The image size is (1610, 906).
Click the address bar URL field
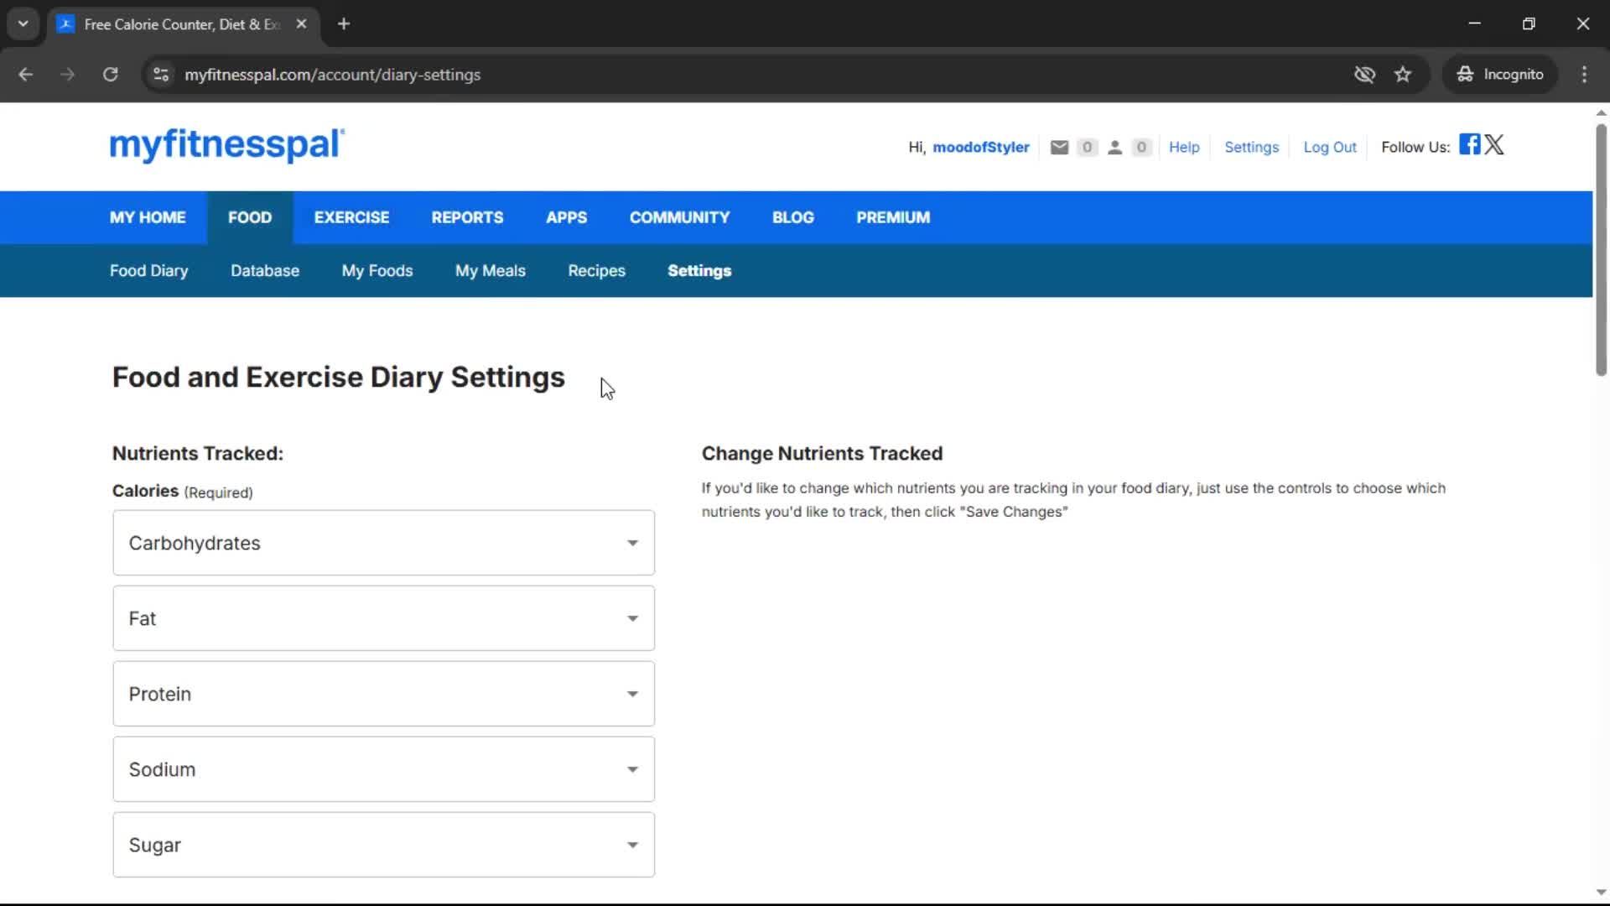(x=755, y=75)
